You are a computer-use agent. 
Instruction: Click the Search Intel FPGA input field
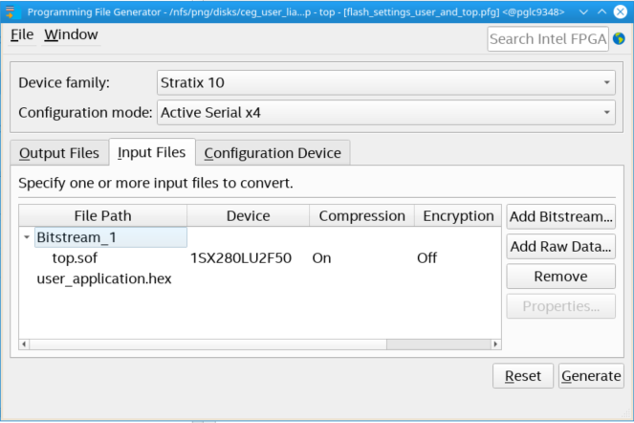coord(548,39)
